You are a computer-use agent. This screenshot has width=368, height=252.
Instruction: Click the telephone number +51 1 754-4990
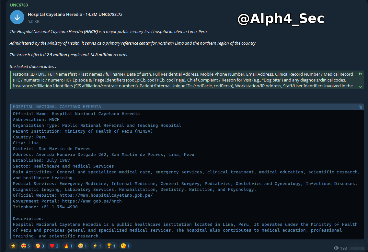click(x=59, y=207)
